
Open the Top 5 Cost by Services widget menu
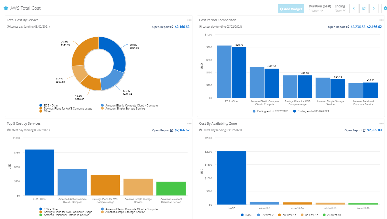click(189, 123)
